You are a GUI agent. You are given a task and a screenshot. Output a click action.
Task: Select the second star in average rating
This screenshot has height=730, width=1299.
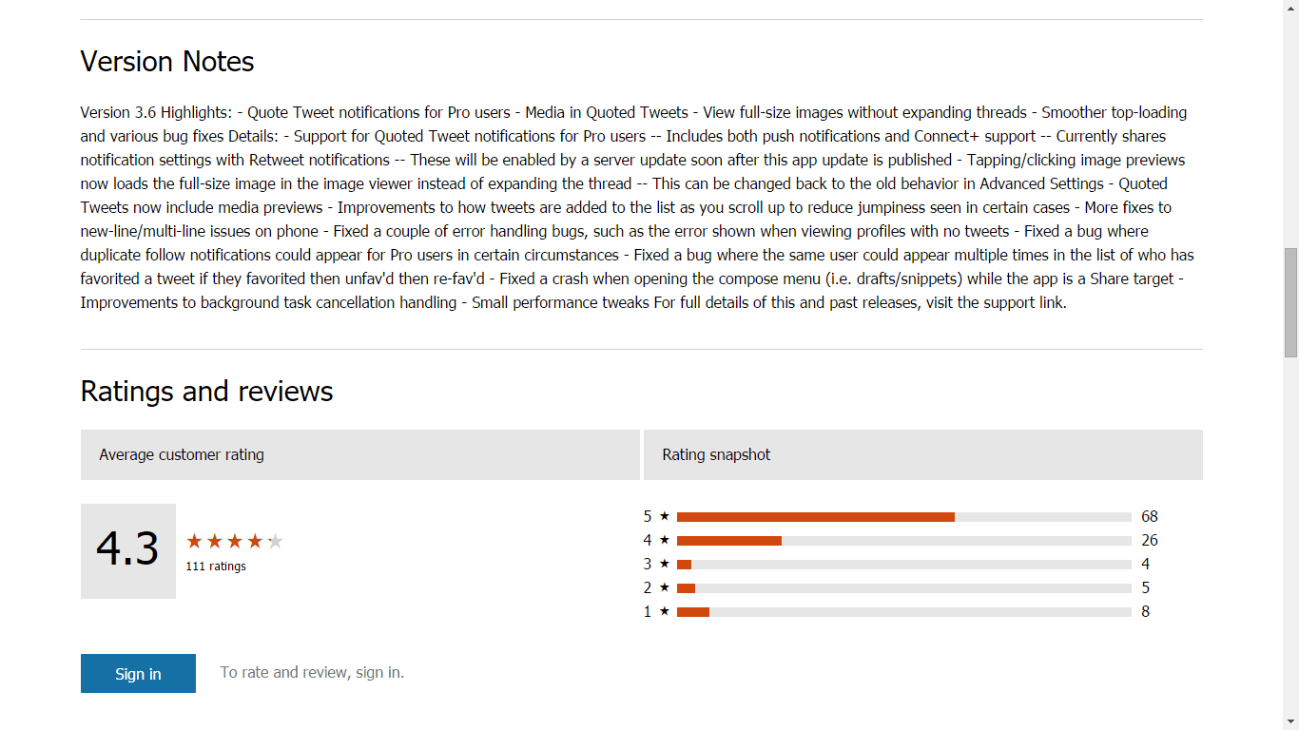point(215,541)
